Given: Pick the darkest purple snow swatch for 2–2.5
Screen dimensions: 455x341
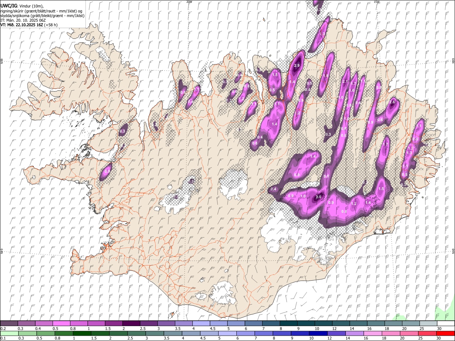Looking at the screenshot, I should point(131,323).
